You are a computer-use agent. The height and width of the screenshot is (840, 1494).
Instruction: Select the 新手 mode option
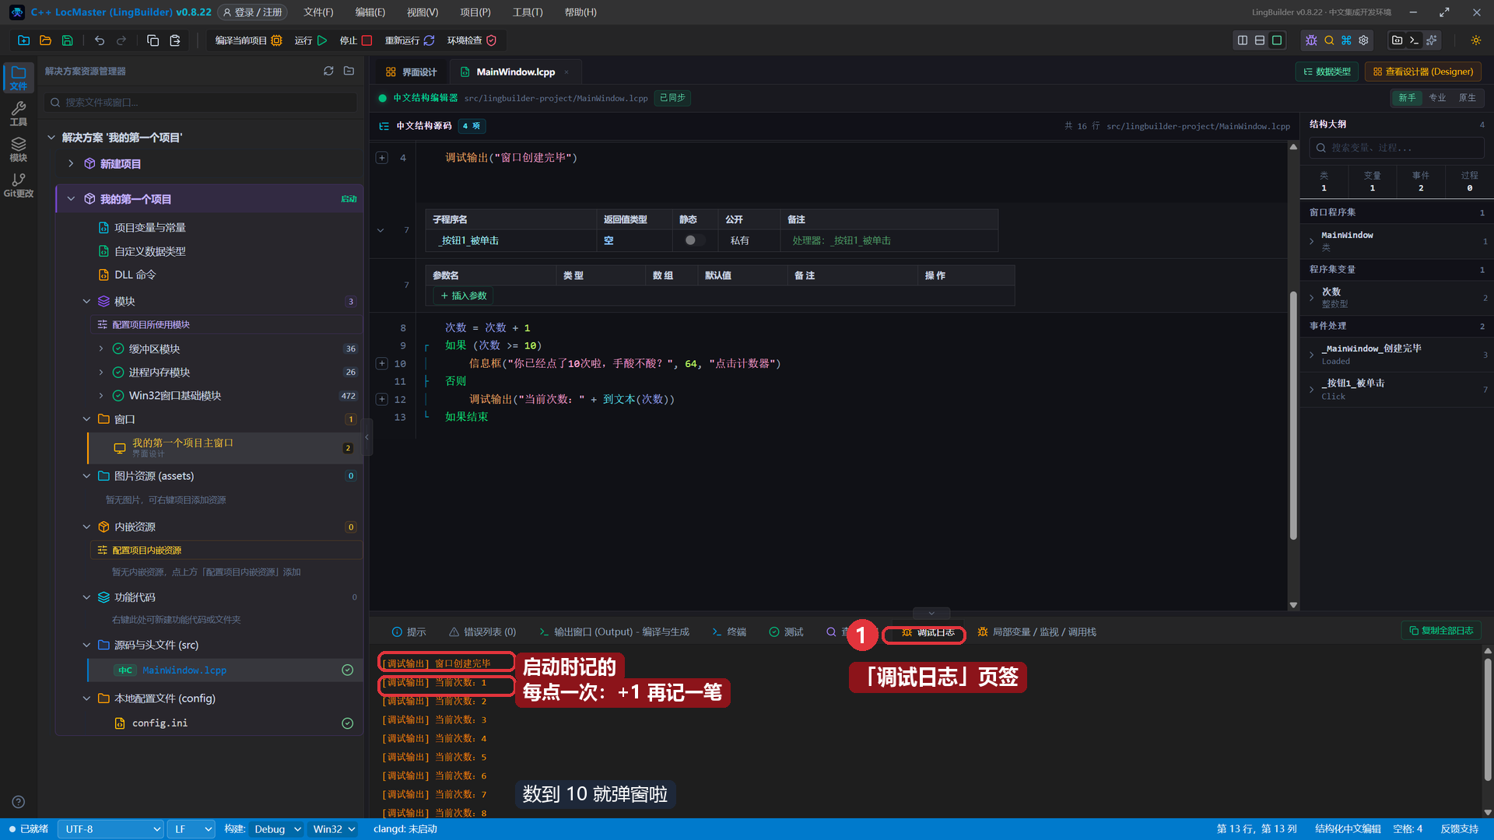click(x=1407, y=98)
